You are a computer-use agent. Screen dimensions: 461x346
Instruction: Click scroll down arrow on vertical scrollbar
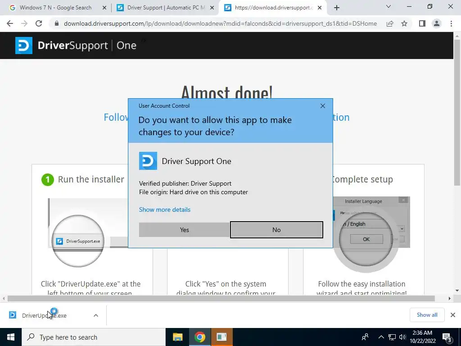coord(457,291)
